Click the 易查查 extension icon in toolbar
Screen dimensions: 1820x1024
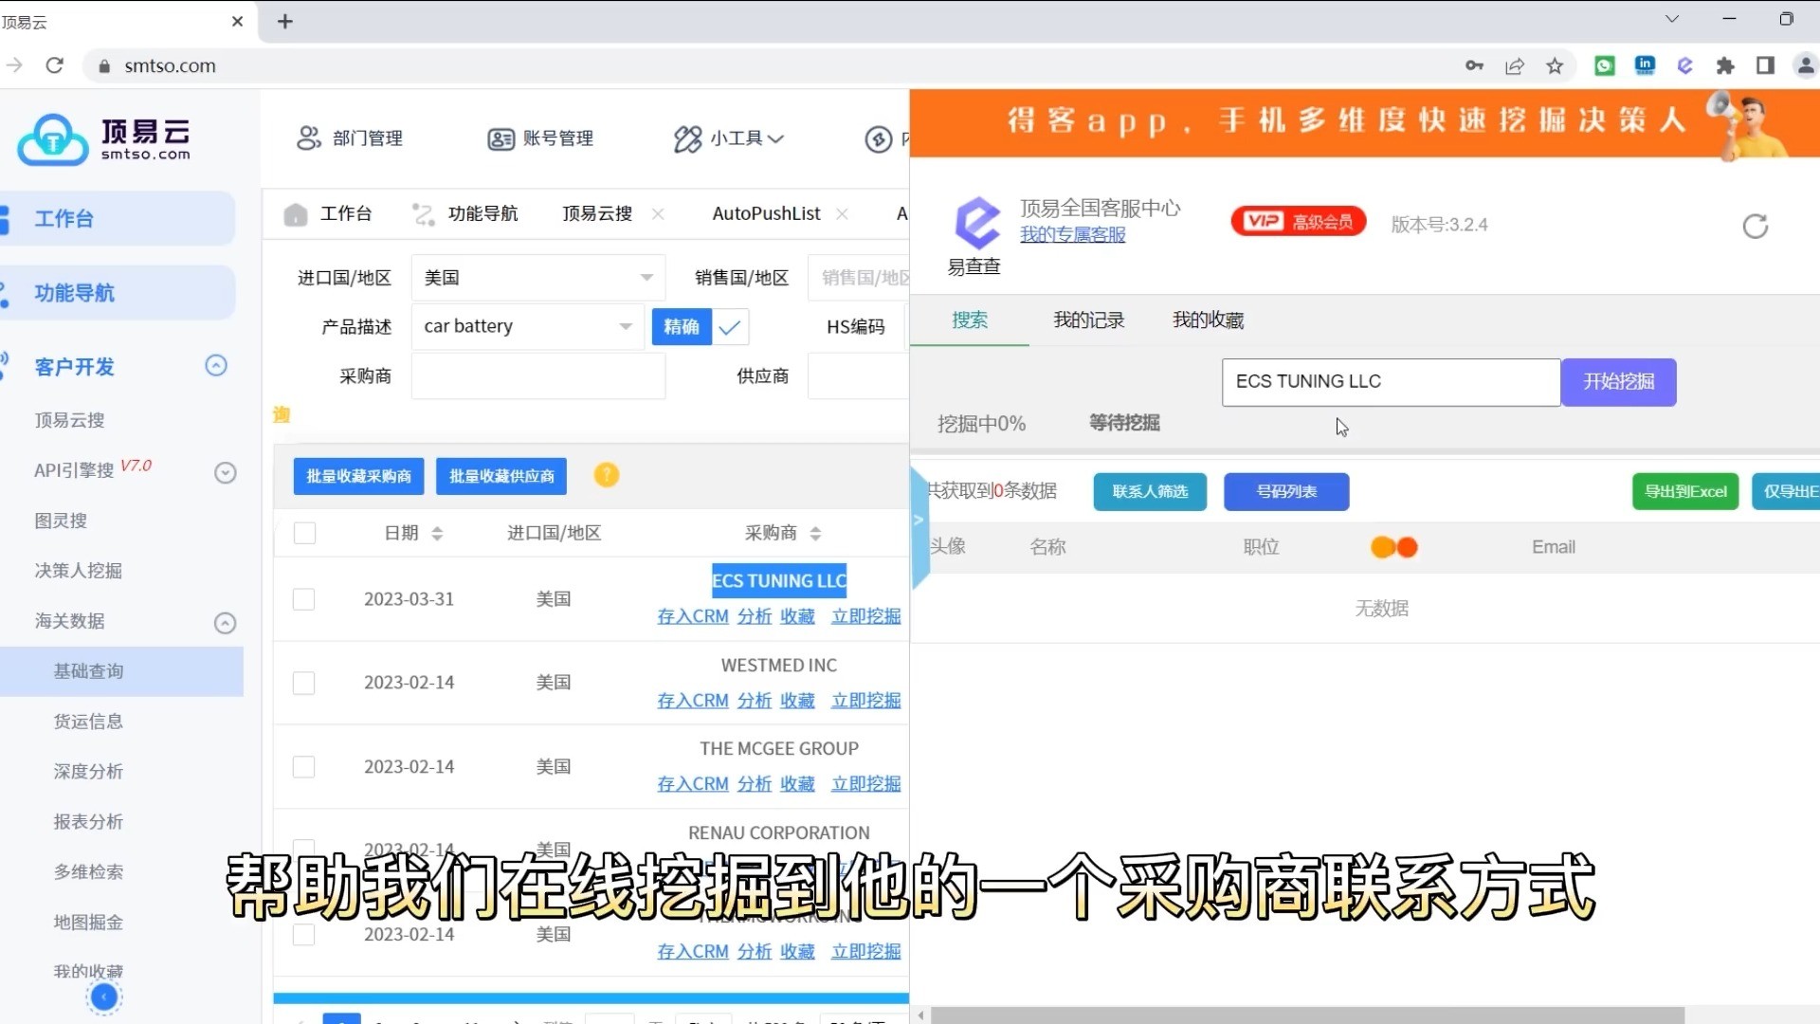pyautogui.click(x=1685, y=65)
